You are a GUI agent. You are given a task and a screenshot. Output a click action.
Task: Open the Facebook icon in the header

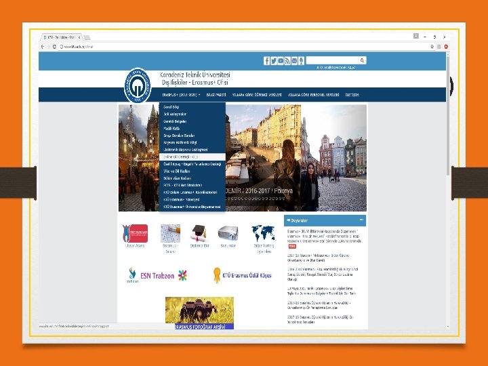click(x=267, y=61)
